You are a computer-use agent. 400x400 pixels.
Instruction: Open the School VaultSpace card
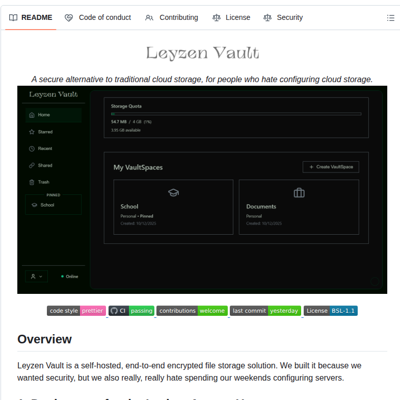173,207
